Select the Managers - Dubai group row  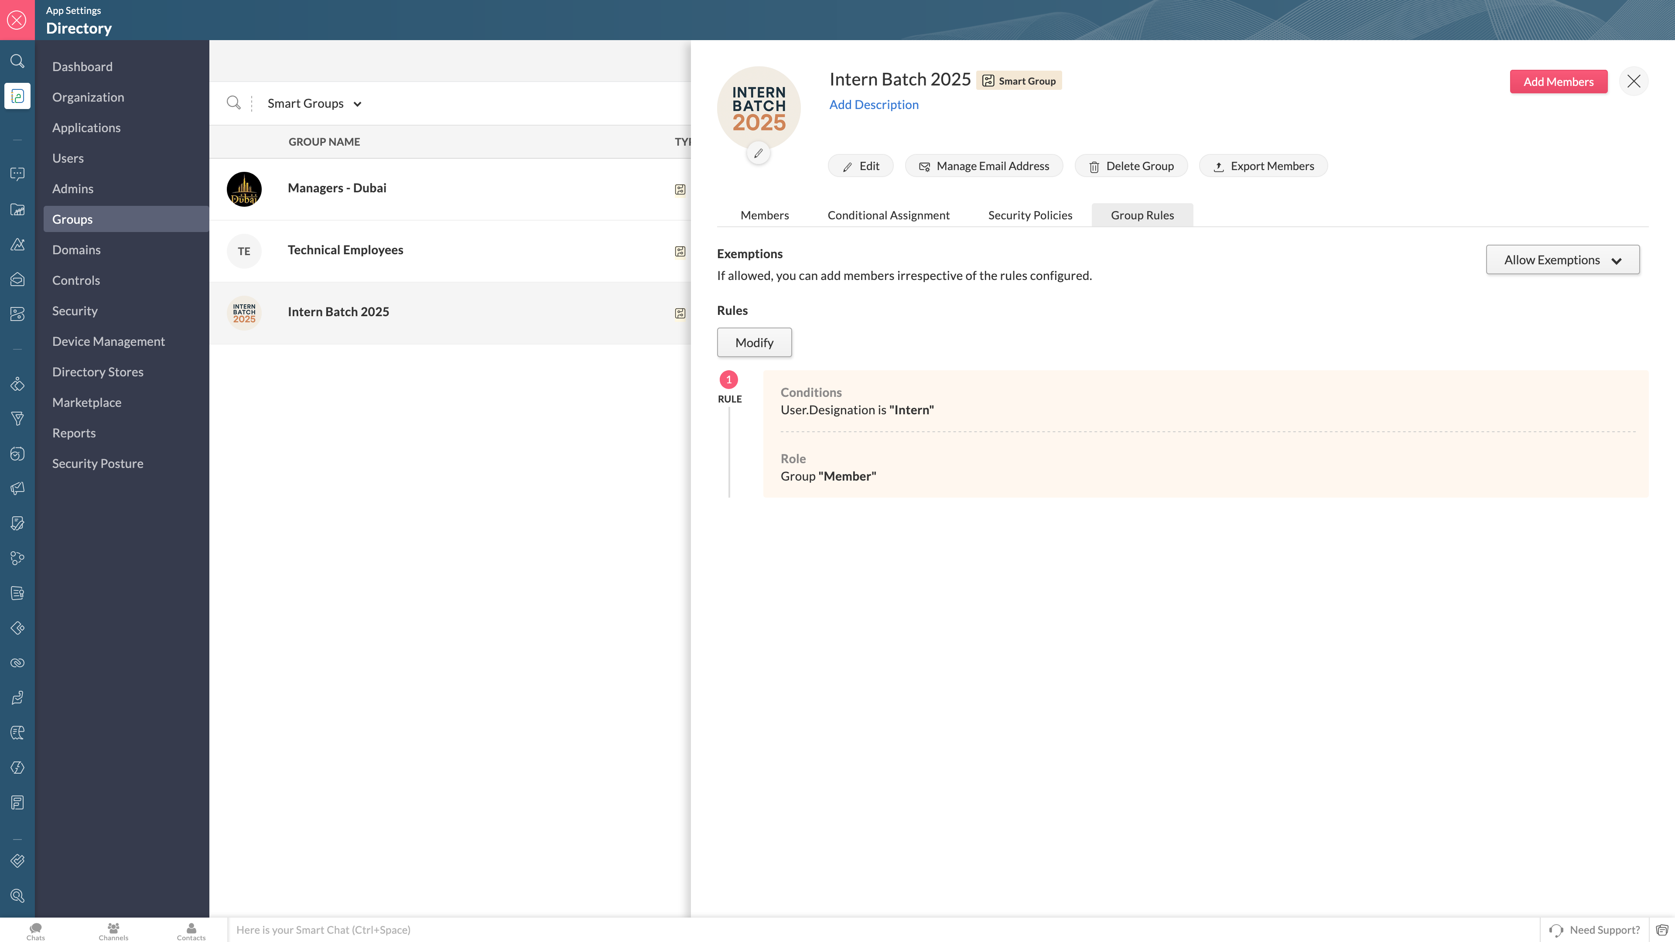[337, 188]
